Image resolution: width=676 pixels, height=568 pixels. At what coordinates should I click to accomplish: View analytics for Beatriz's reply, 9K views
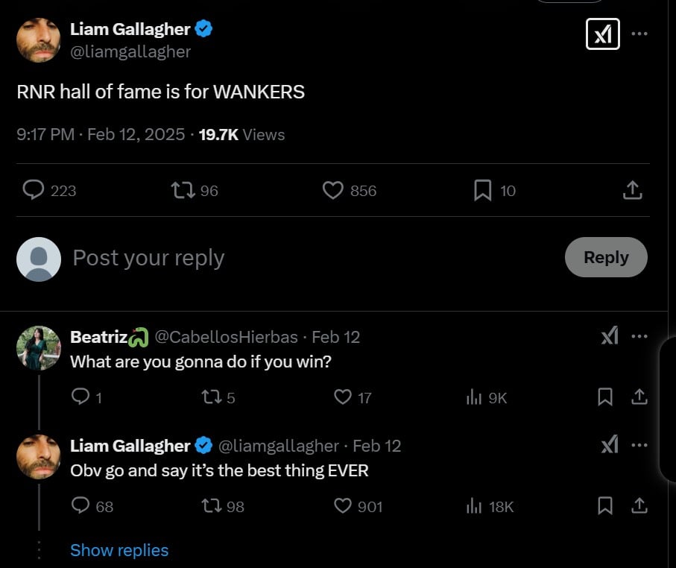474,398
